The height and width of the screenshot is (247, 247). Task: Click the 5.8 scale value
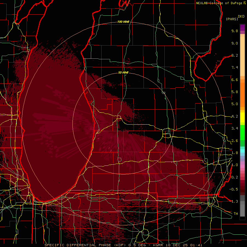pyautogui.click(x=235, y=92)
